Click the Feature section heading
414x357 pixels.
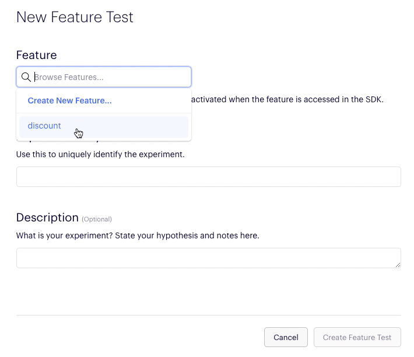36,55
